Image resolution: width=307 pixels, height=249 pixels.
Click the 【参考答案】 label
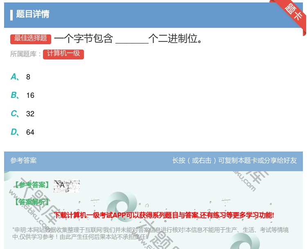(x=32, y=185)
